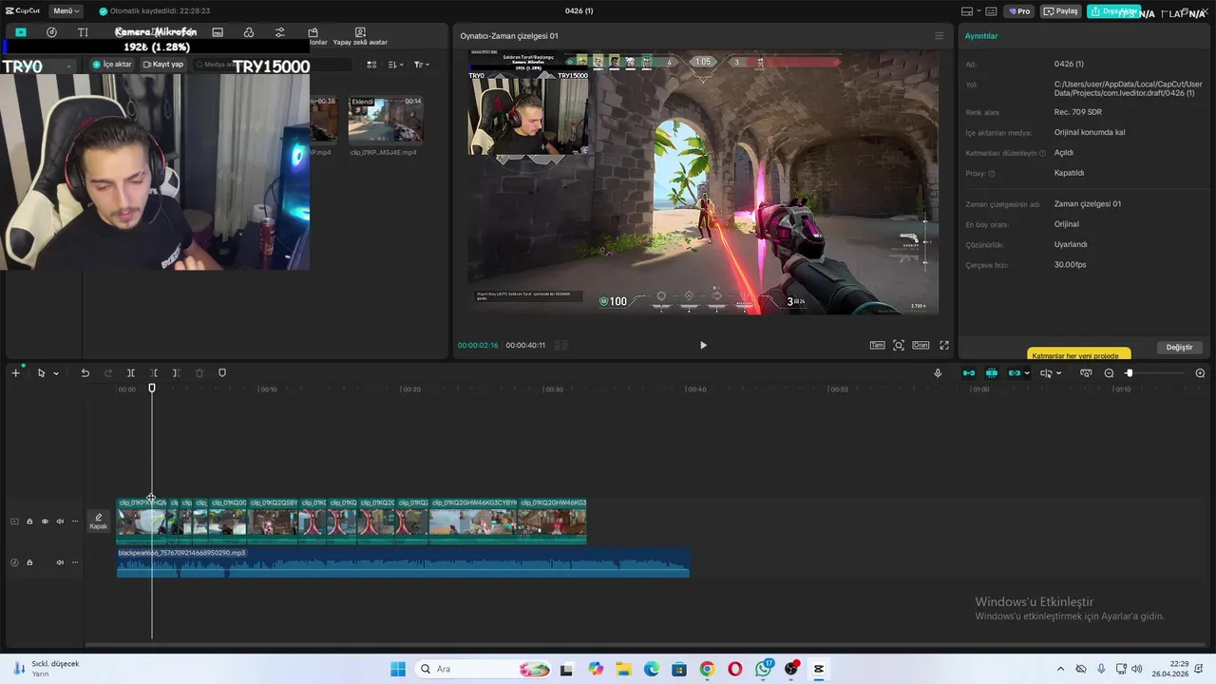
Task: Expand the preview axis dropdown arrow
Action: [1058, 373]
